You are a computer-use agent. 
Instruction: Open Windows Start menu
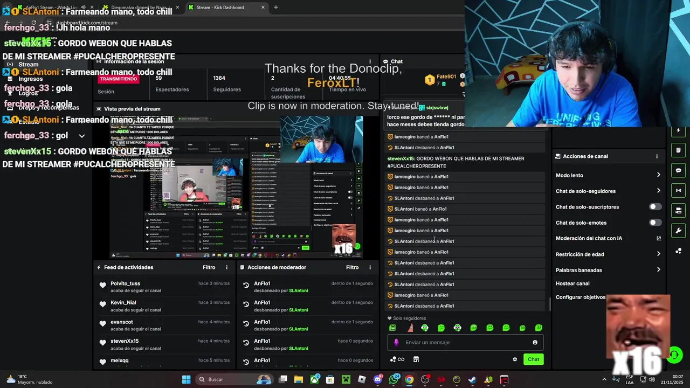[186, 379]
